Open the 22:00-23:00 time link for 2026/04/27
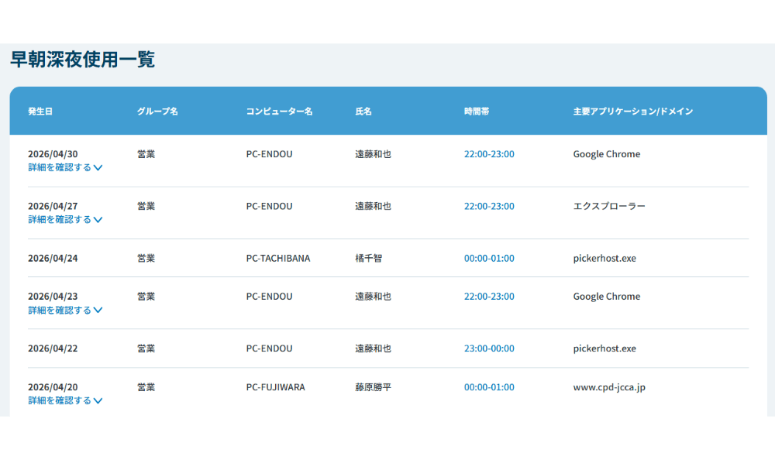Viewport: 775px width, 460px height. coord(489,206)
